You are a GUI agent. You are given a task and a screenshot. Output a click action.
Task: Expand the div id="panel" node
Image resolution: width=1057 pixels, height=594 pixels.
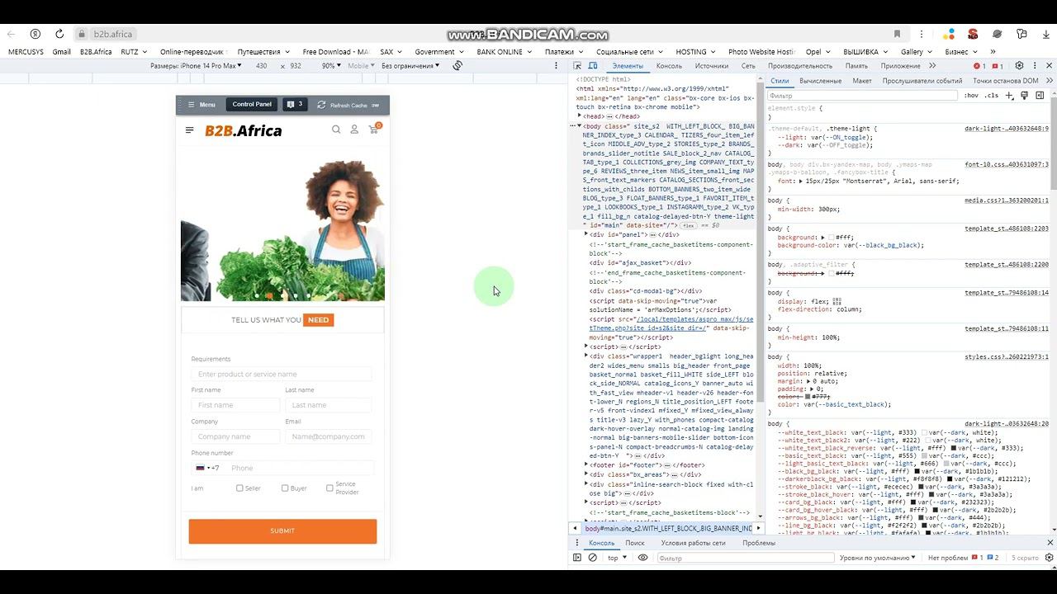pyautogui.click(x=586, y=234)
